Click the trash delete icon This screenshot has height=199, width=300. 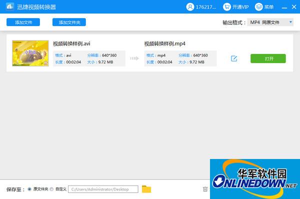[205, 189]
